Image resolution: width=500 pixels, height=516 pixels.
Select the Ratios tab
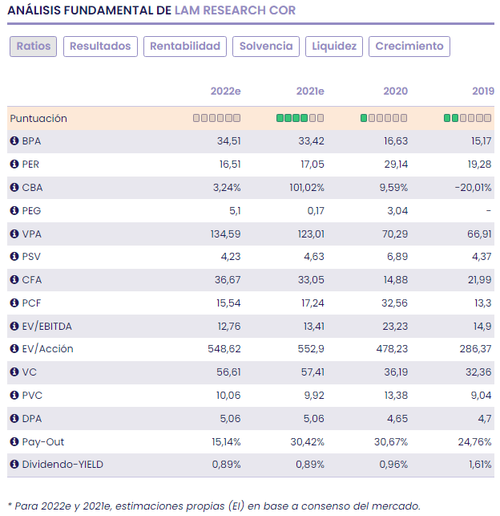[x=34, y=47]
